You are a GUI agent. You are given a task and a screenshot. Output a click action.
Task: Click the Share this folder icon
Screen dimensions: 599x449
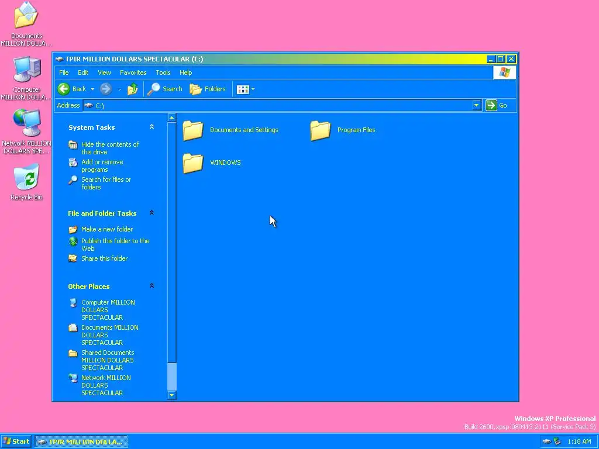coord(73,258)
